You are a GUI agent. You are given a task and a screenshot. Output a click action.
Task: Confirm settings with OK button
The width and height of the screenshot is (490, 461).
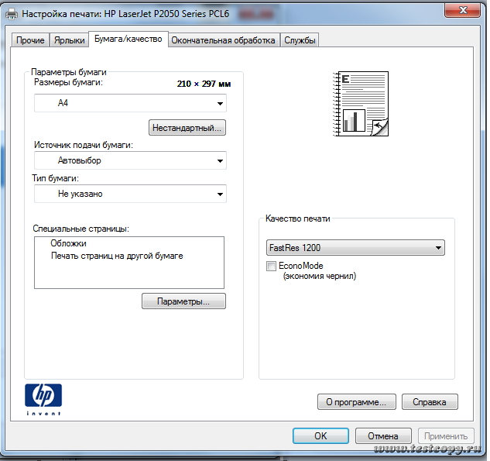click(x=320, y=436)
